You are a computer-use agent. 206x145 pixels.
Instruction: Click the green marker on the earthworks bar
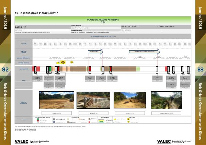(x=50, y=69)
